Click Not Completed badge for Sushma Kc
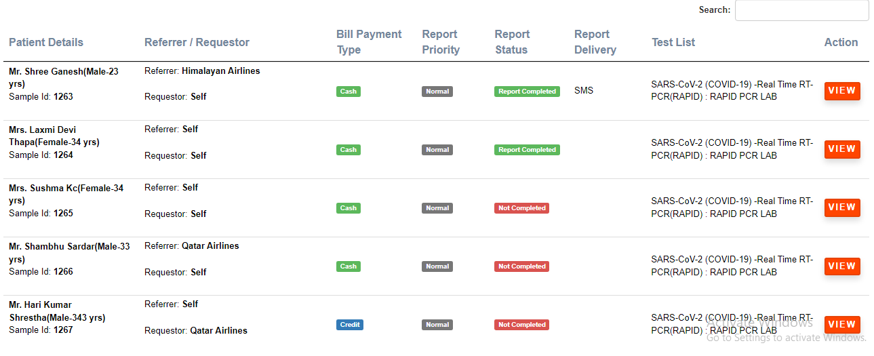Viewport: 874px width, 356px height. (x=521, y=208)
